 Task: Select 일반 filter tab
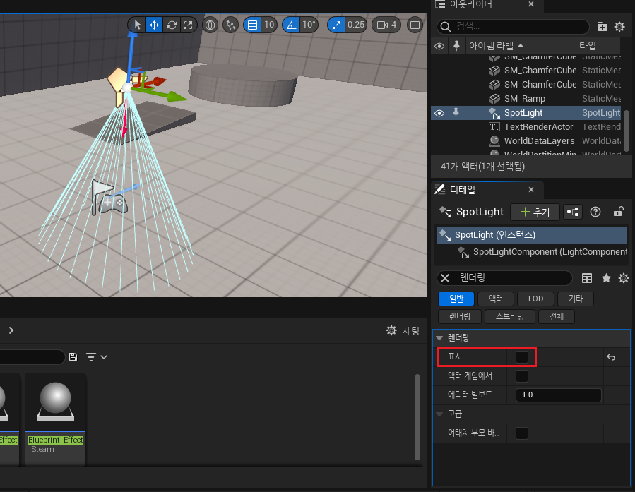(456, 299)
